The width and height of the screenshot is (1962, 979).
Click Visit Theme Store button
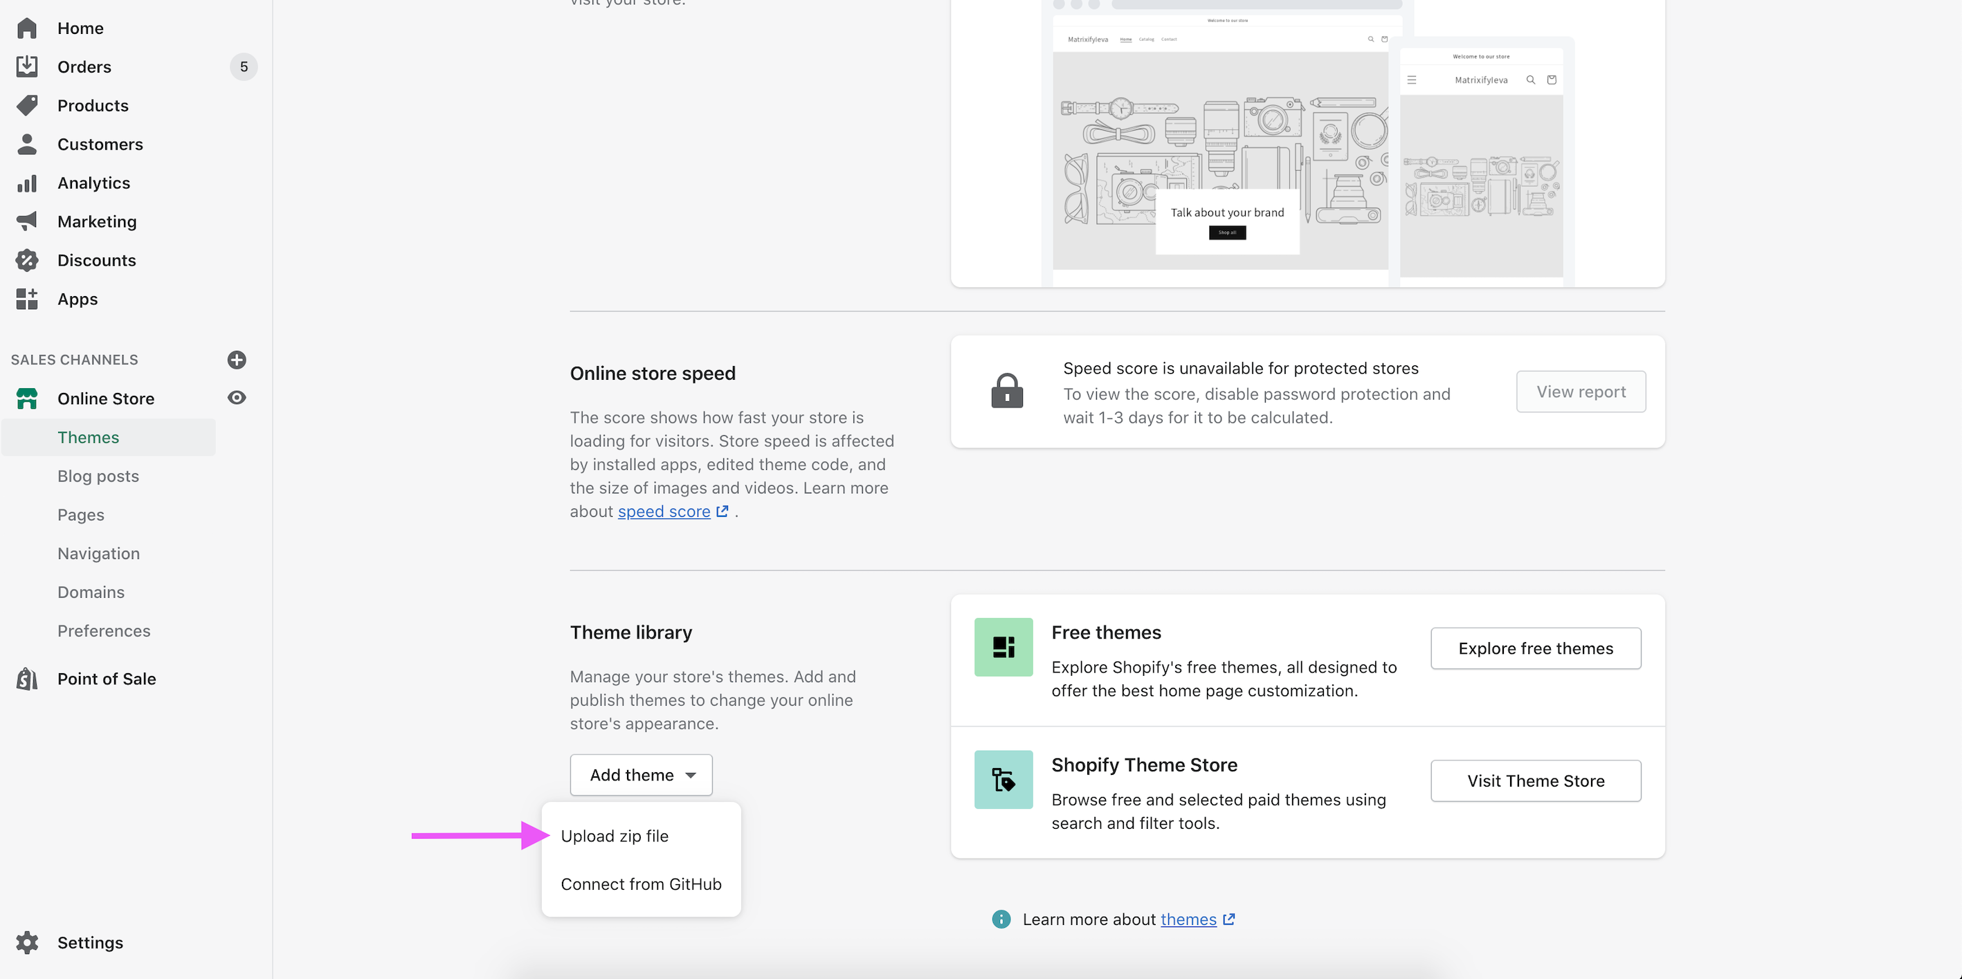coord(1536,781)
